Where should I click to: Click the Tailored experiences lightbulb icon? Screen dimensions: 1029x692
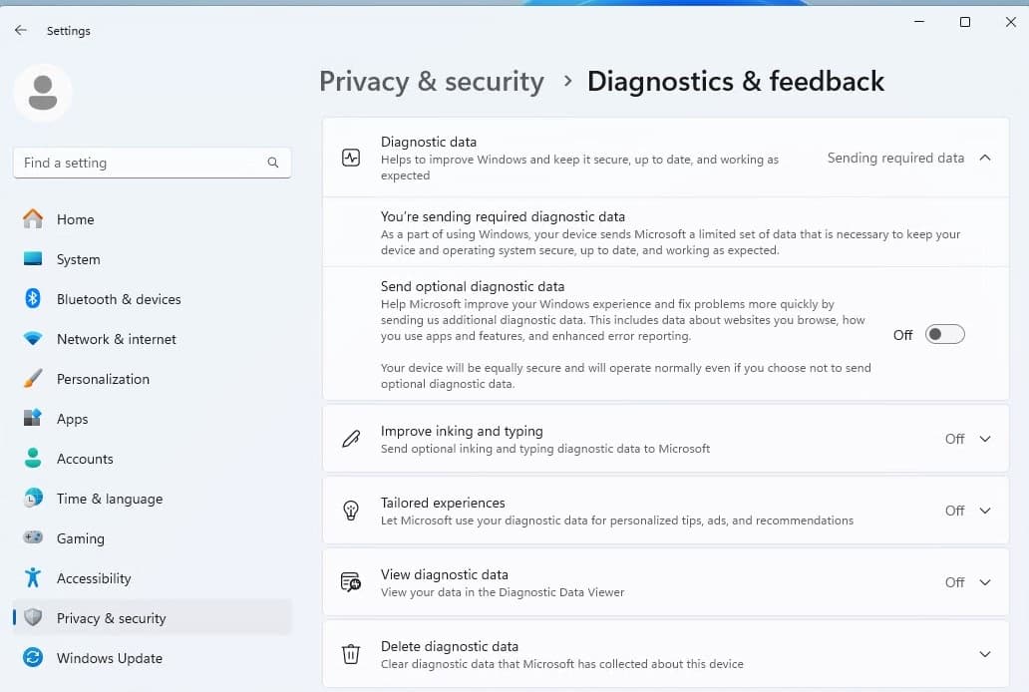[x=351, y=511]
